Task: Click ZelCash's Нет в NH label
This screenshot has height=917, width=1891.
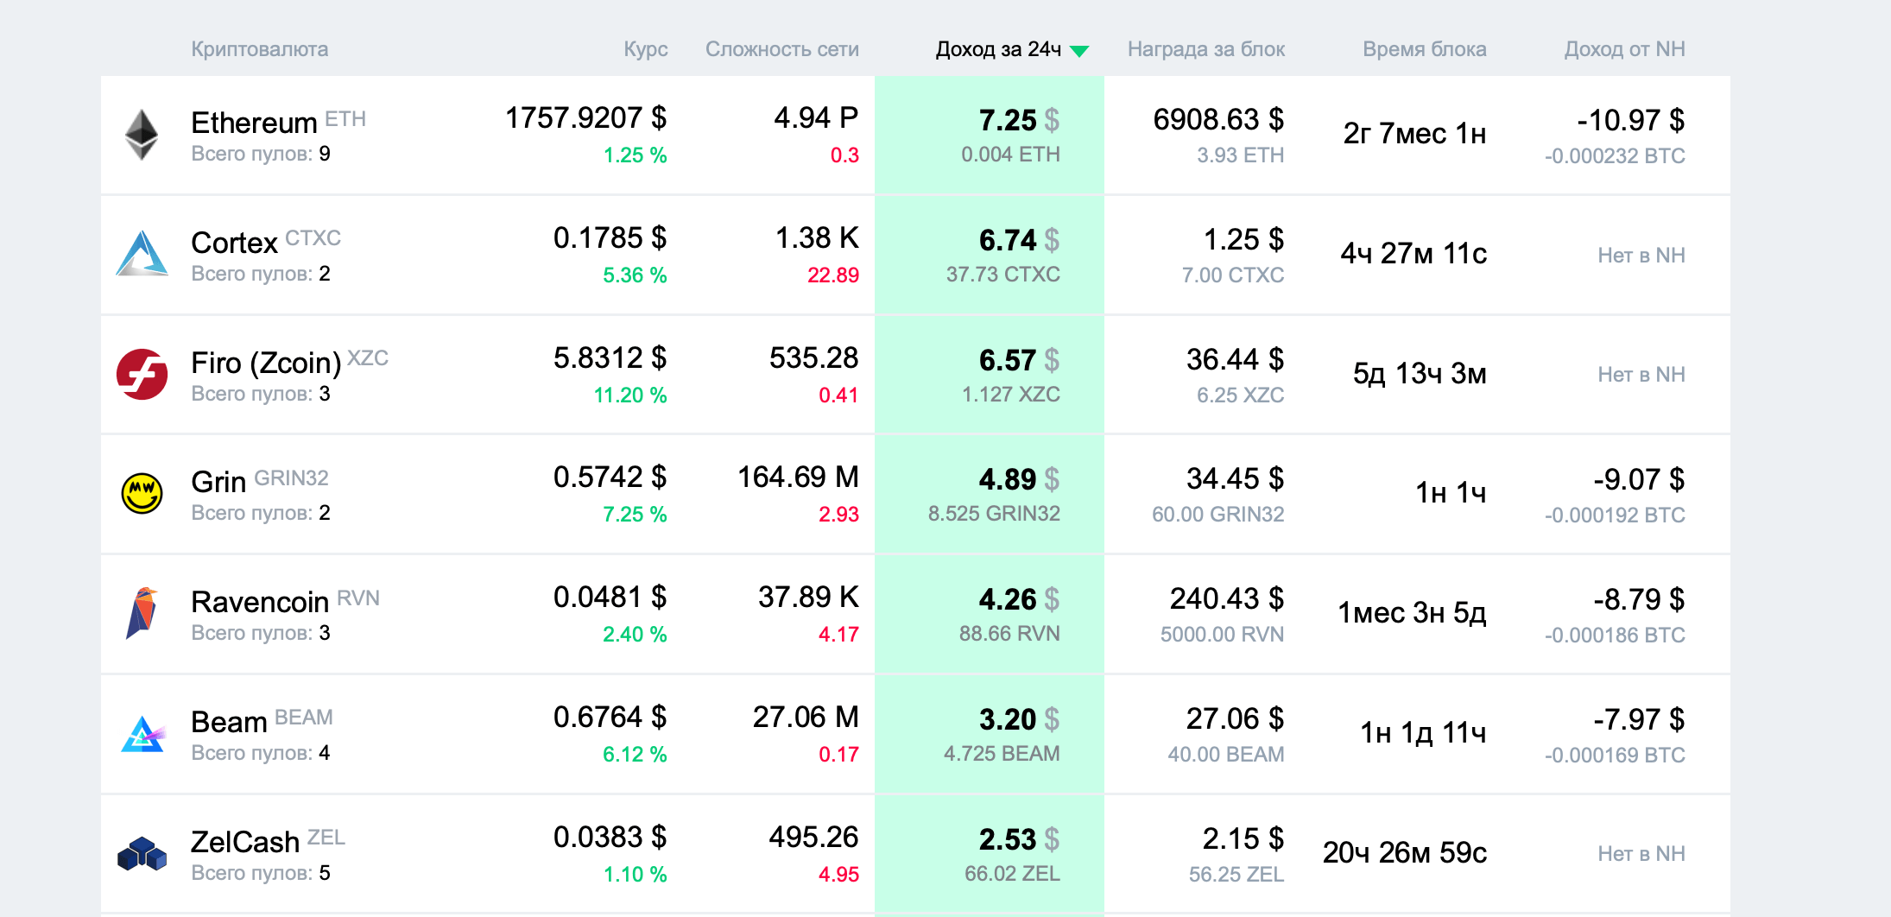Action: click(1641, 853)
